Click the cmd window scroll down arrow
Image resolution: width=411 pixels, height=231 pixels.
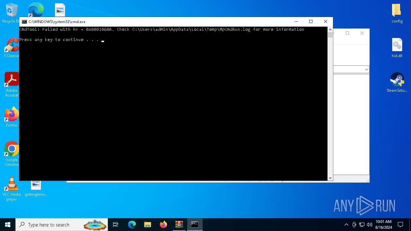tap(330, 178)
